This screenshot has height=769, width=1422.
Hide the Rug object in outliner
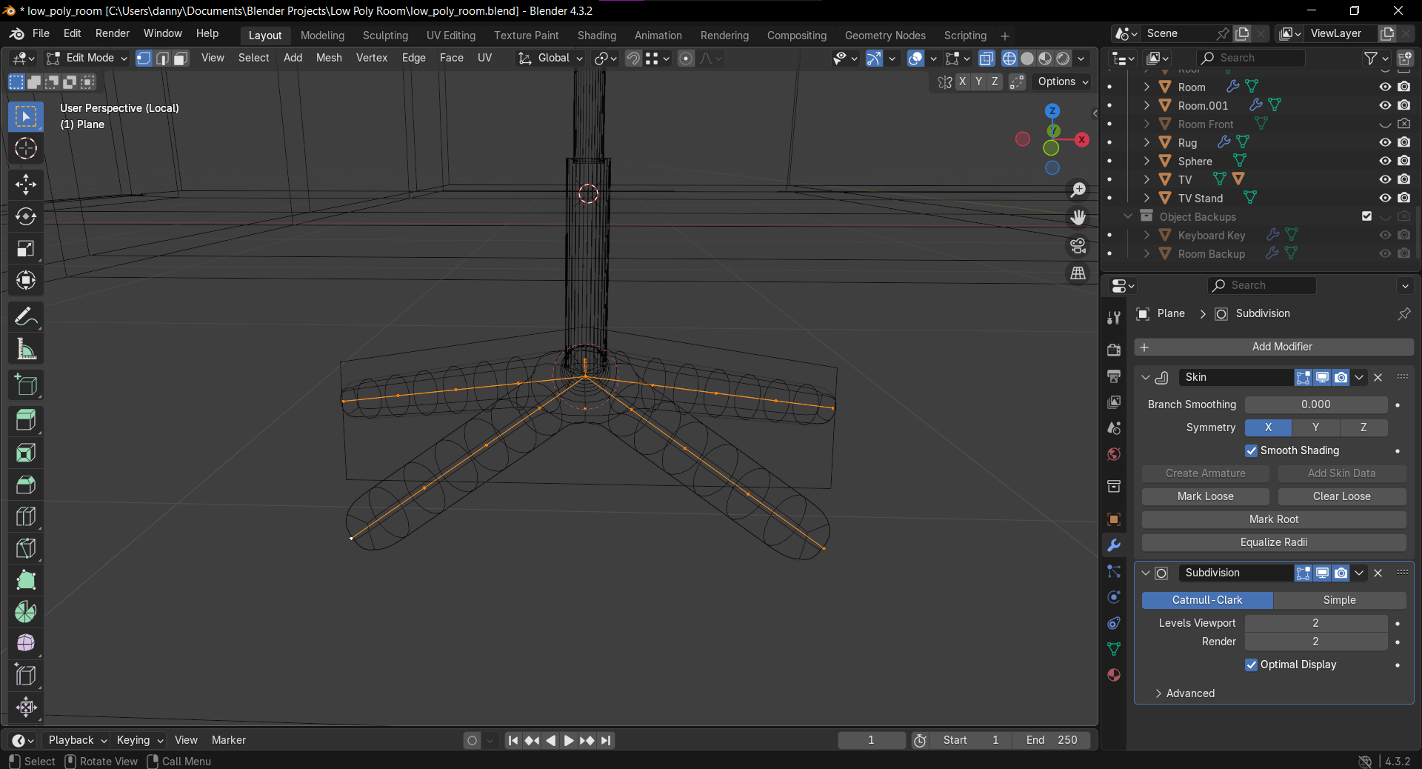coord(1384,142)
